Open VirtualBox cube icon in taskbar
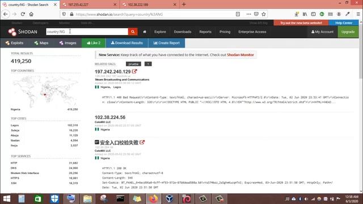363x204 pixels. click(x=170, y=199)
